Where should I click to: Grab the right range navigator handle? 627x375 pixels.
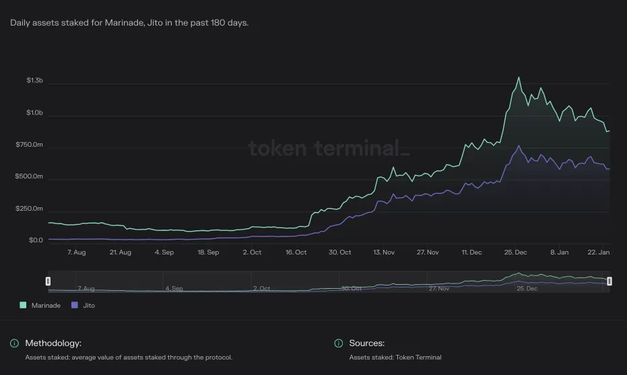point(609,281)
